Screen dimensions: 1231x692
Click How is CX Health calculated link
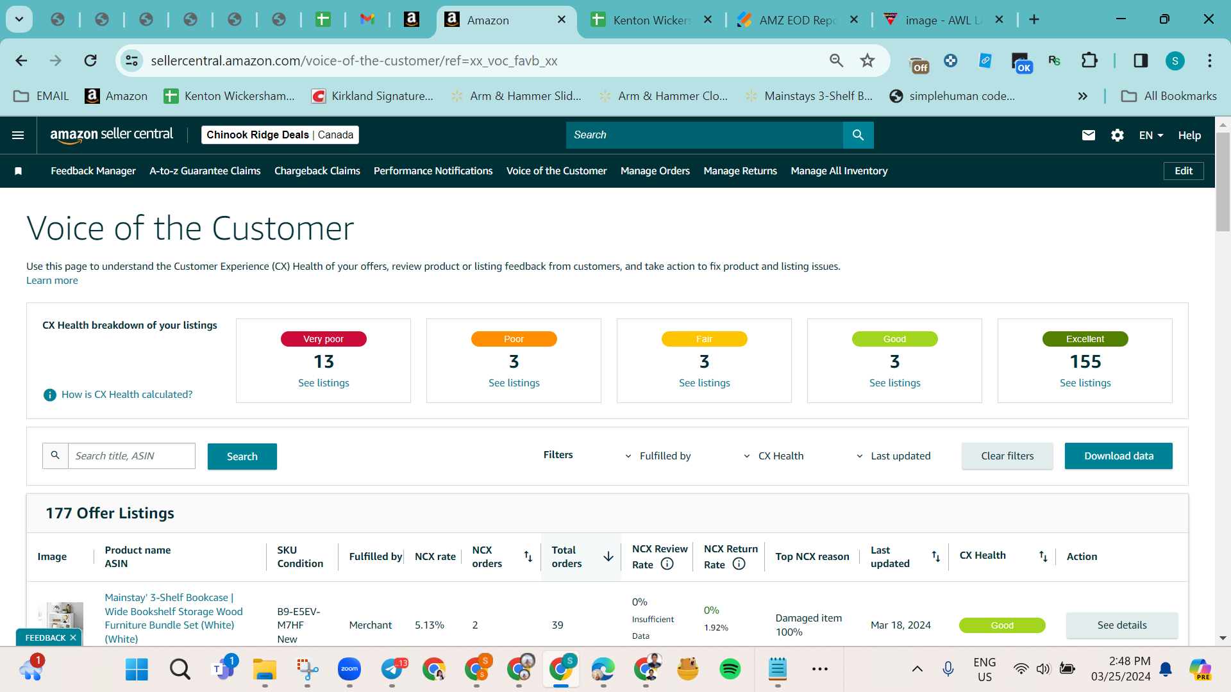click(x=127, y=395)
